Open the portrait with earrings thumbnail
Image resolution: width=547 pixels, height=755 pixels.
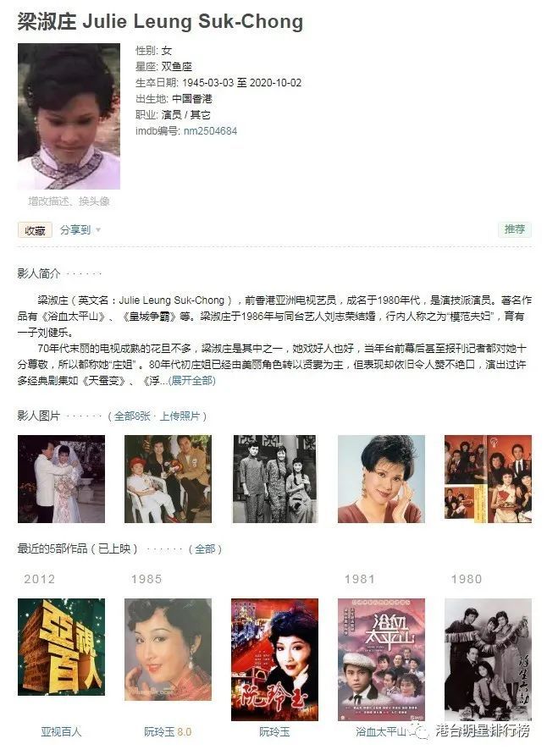pos(381,479)
